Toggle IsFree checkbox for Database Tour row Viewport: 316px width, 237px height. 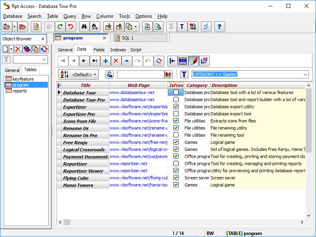pyautogui.click(x=176, y=92)
